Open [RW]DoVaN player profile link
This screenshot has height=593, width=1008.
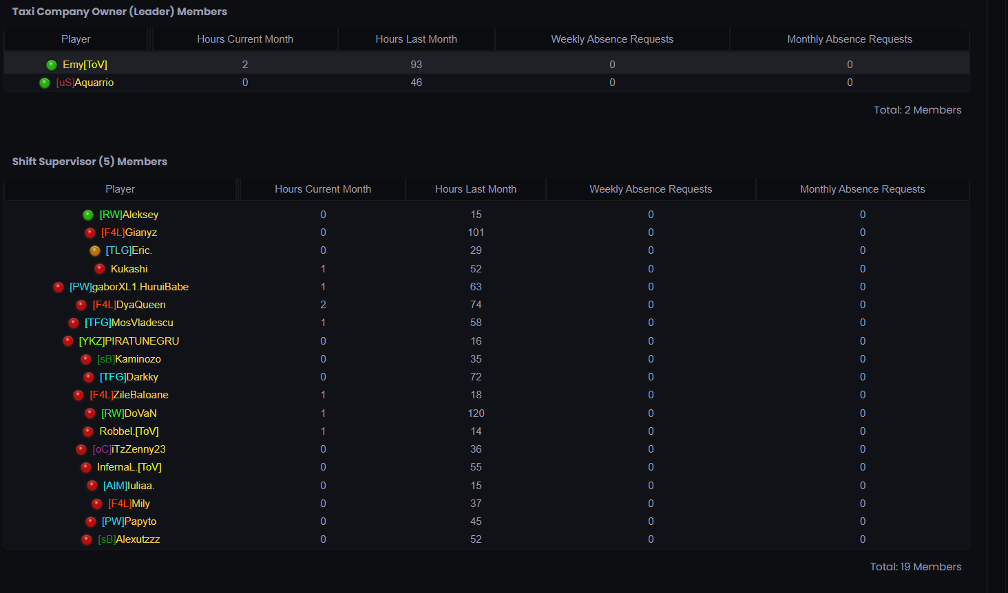[129, 413]
